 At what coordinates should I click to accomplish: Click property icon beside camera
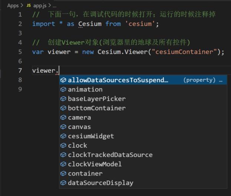coord(63,117)
